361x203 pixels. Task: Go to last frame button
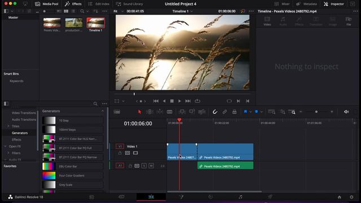pos(188,101)
